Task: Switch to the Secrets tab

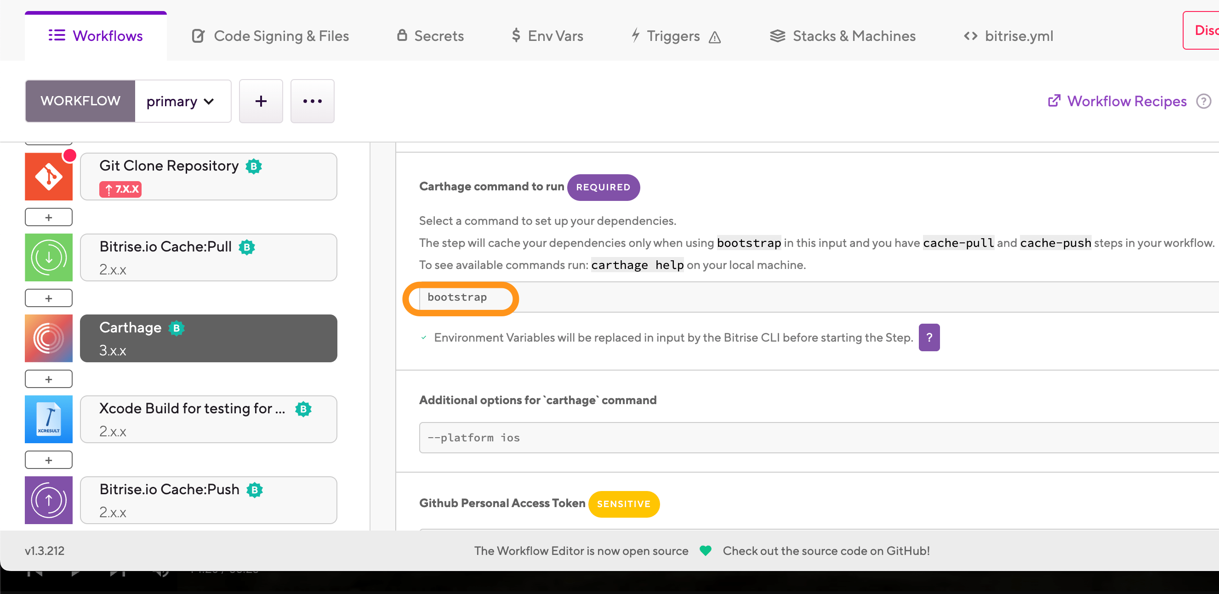Action: click(x=430, y=36)
